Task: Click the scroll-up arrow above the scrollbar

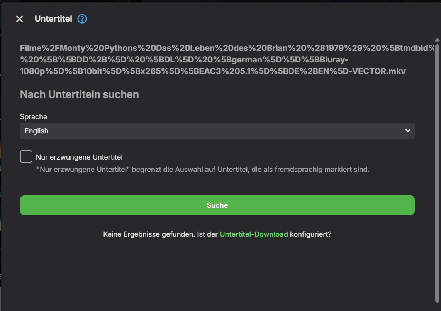Action: [437, 40]
